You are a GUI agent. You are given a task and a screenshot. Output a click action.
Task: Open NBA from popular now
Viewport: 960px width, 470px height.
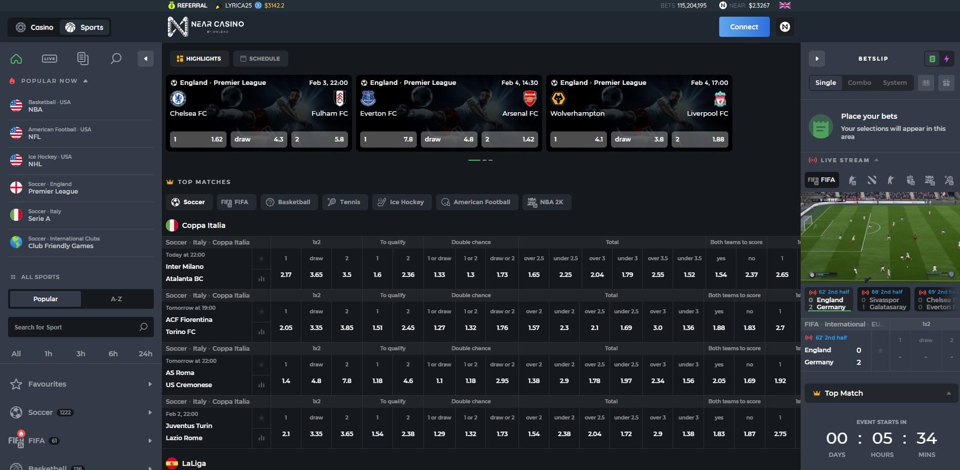pos(81,106)
